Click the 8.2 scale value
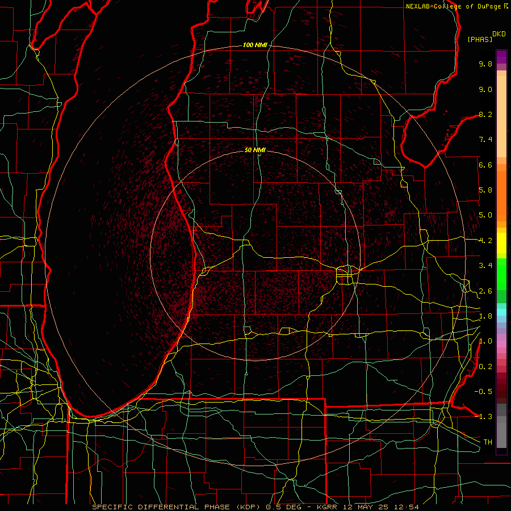Viewport: 511px width, 511px height. [485, 114]
